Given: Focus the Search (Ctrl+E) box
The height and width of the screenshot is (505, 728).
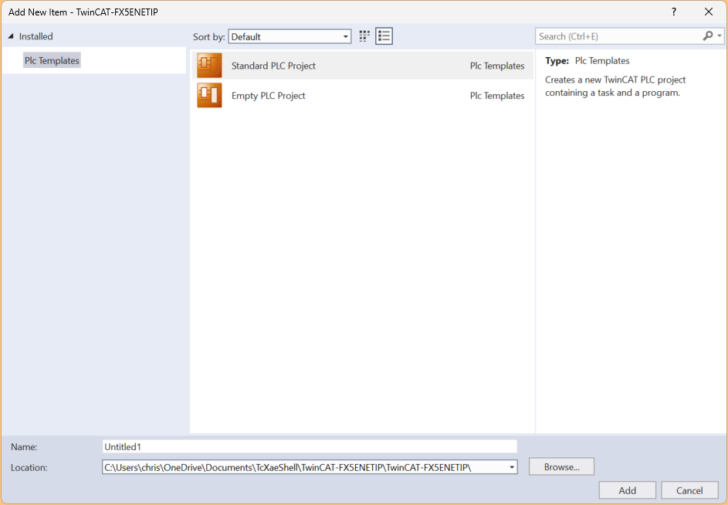Looking at the screenshot, I should pos(618,36).
